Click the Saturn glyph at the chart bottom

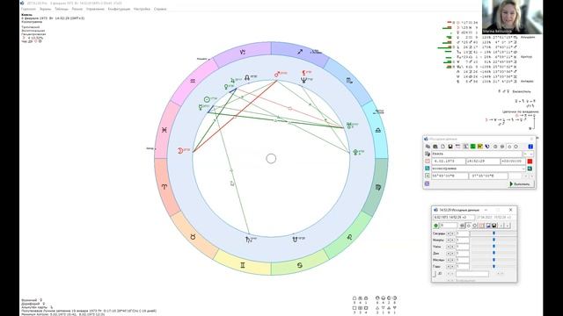click(x=248, y=240)
